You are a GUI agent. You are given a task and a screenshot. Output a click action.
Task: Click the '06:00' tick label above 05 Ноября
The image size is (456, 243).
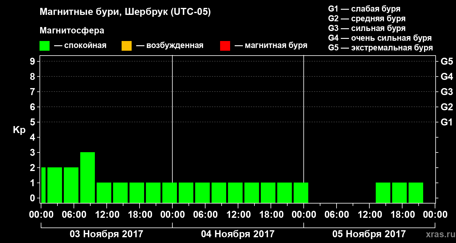click(337, 215)
